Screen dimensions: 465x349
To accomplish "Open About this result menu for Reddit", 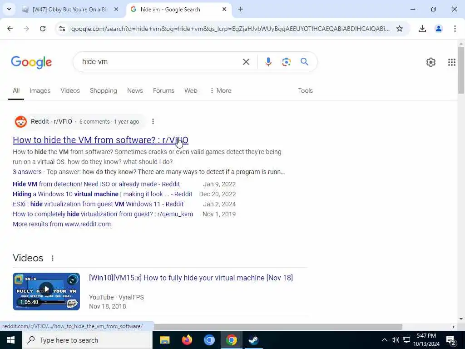I will (153, 121).
